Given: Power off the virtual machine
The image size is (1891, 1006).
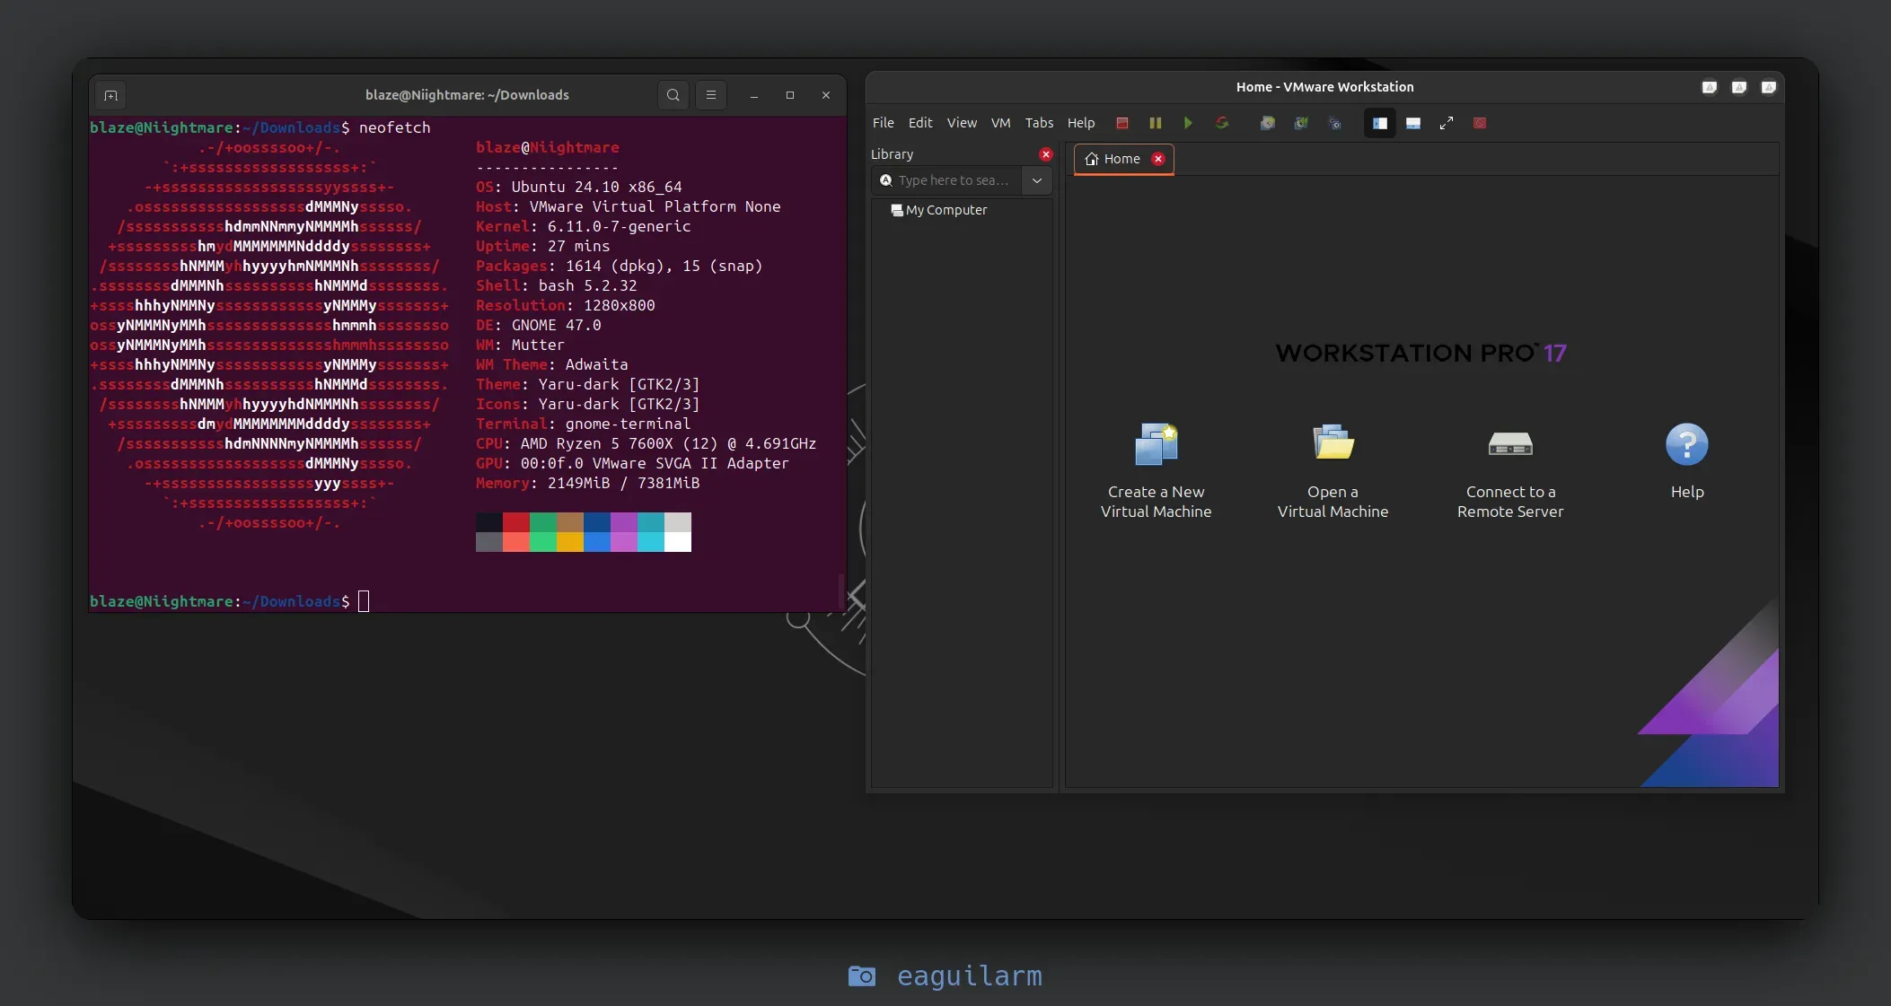Looking at the screenshot, I should coord(1121,123).
